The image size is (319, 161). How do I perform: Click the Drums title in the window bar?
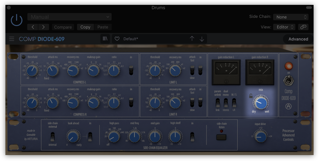pos(158,8)
